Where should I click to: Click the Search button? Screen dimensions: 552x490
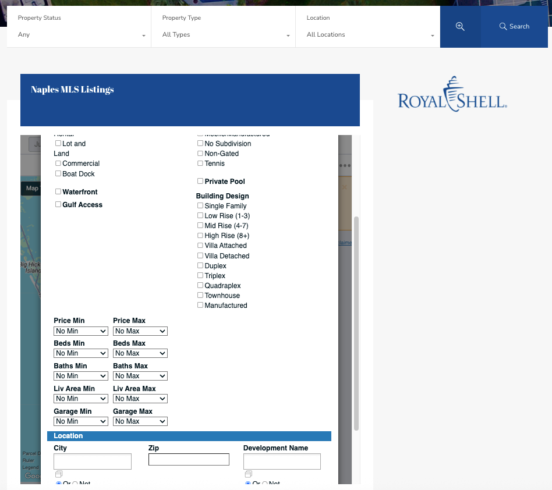click(x=514, y=26)
